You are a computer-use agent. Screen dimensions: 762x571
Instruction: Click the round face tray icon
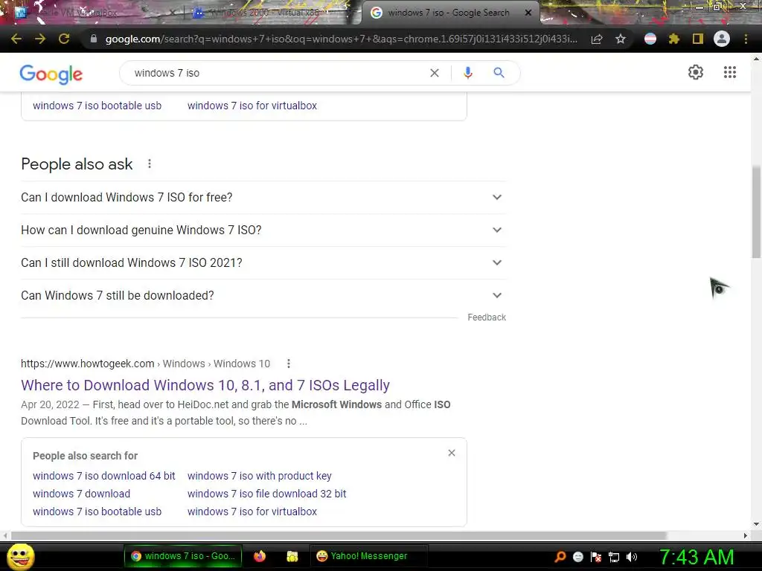pyautogui.click(x=577, y=557)
